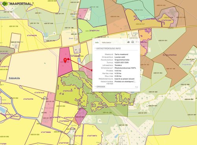This screenshot has height=145, width=197.
Task: Select the Info tab
Action: [x=97, y=42]
